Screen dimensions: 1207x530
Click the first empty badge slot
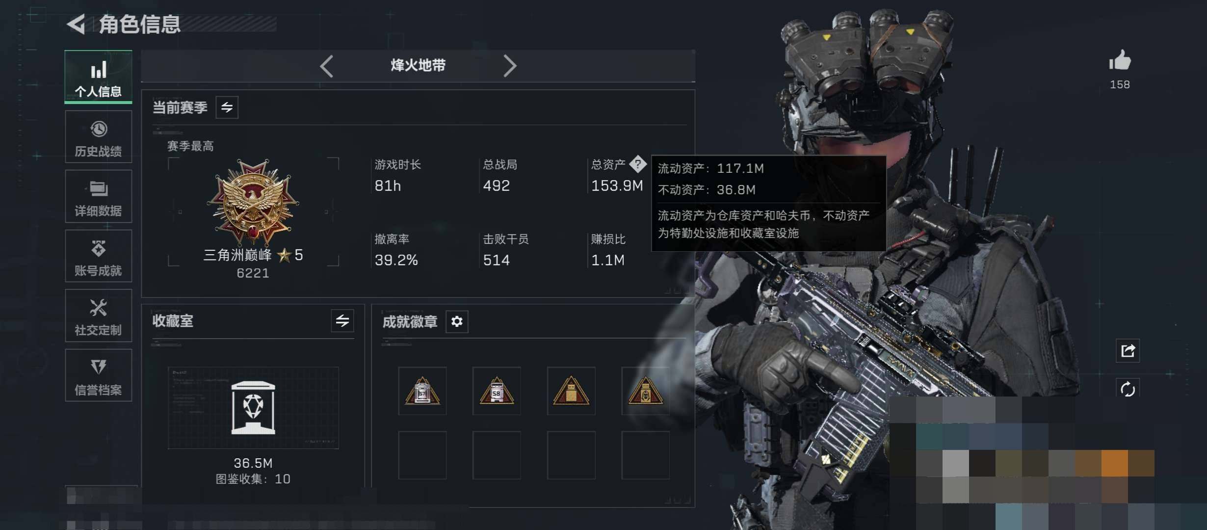pos(422,455)
